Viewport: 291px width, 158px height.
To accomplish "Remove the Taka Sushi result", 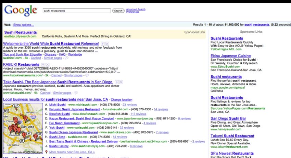I will 121,82.
